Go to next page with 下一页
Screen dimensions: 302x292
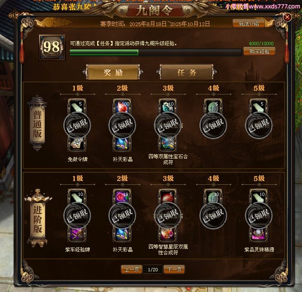[174, 269]
